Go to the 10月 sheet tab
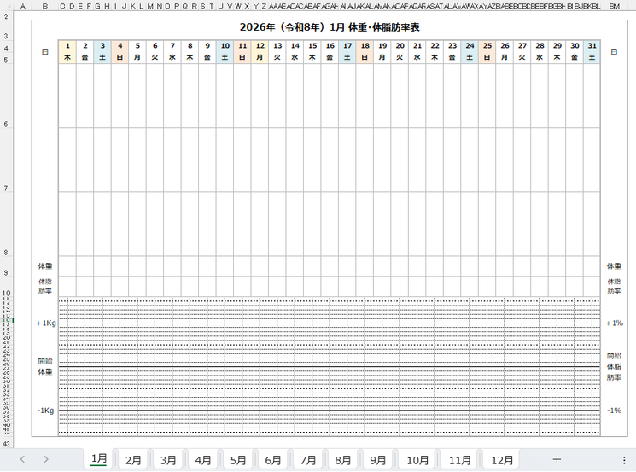This screenshot has width=636, height=472. [x=418, y=459]
